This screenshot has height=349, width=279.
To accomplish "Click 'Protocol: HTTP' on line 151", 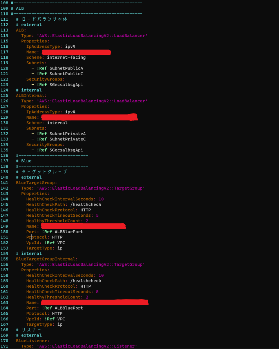I will point(44,237).
